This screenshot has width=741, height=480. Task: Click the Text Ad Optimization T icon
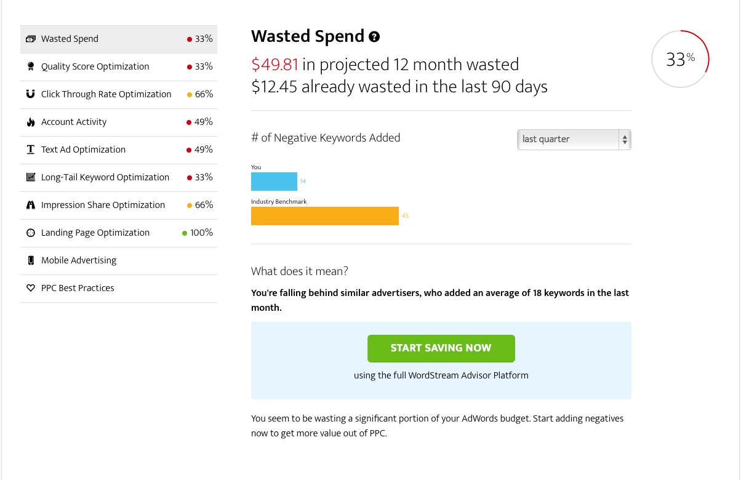click(31, 150)
